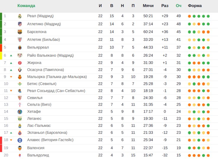The width and height of the screenshot is (218, 159).
Task: Click the Villarreal club crest icon
Action: pos(20,48)
